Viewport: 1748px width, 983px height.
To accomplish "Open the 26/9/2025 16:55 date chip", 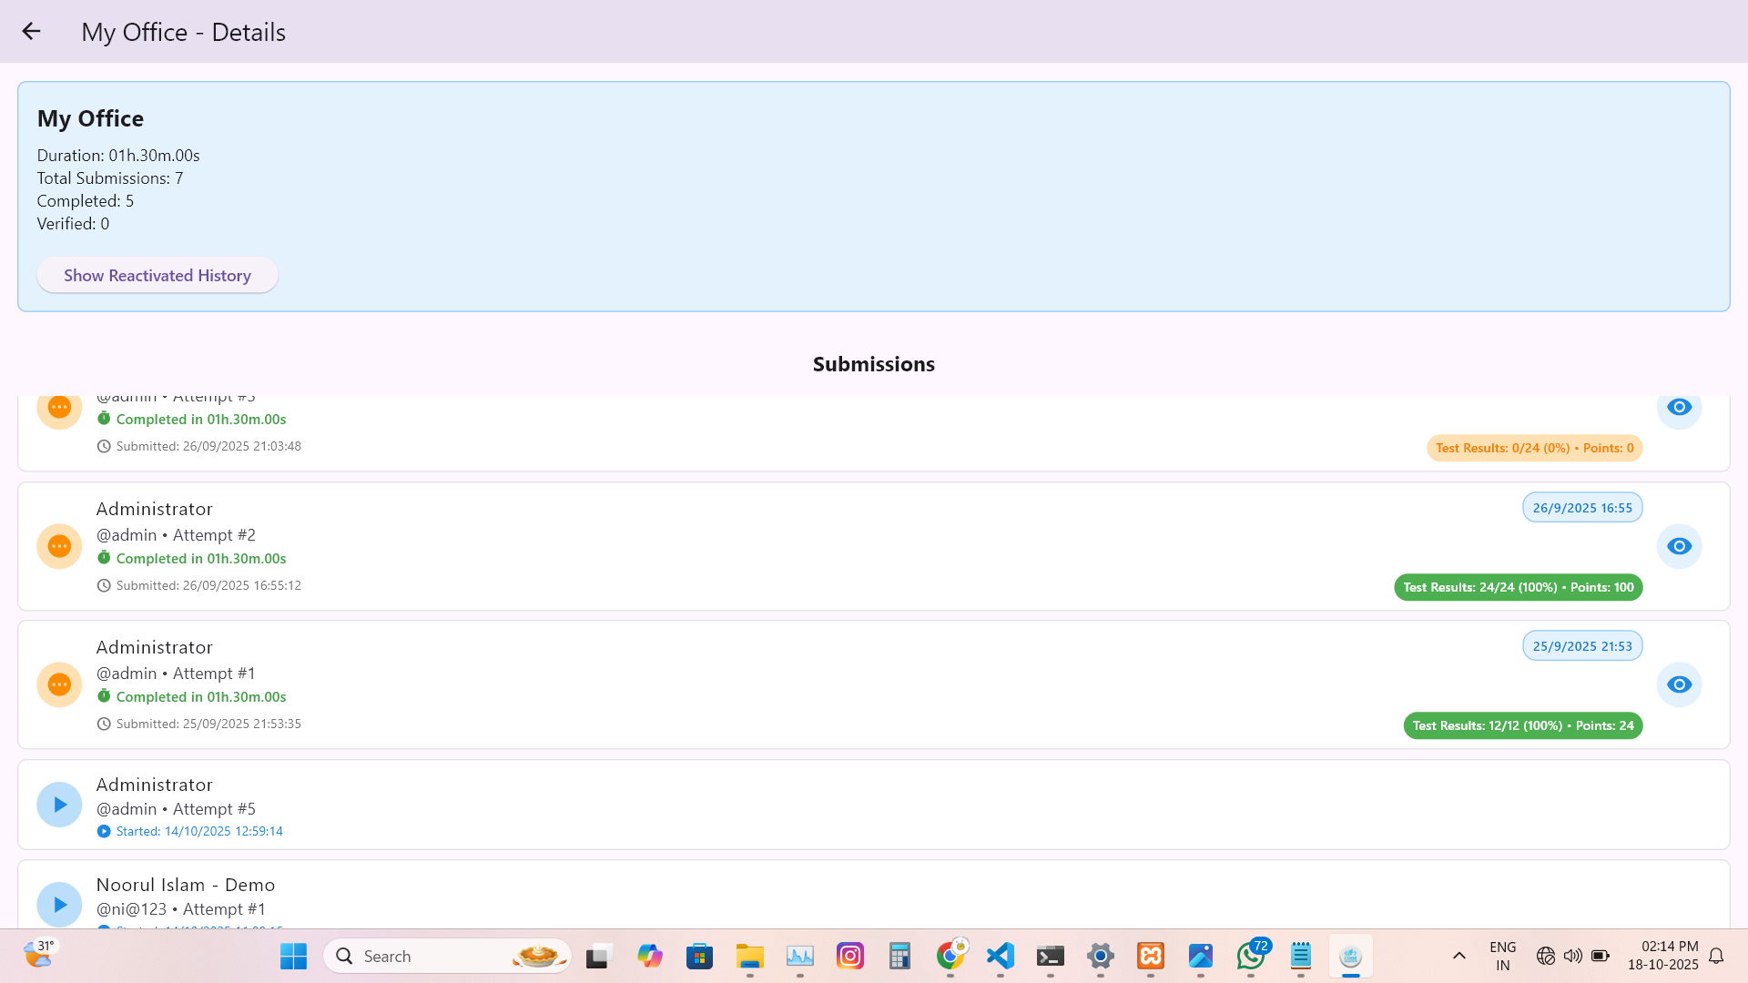I will tap(1582, 507).
